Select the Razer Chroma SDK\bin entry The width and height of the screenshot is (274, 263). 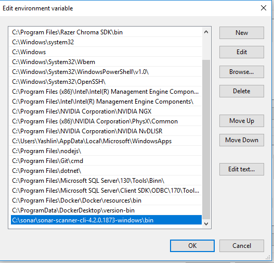[x=106, y=32]
